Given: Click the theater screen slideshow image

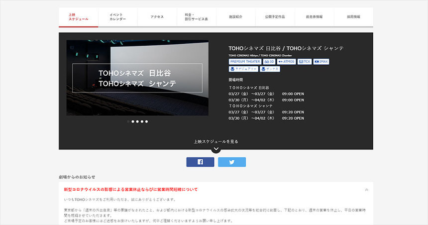Looking at the screenshot, I should (x=137, y=78).
